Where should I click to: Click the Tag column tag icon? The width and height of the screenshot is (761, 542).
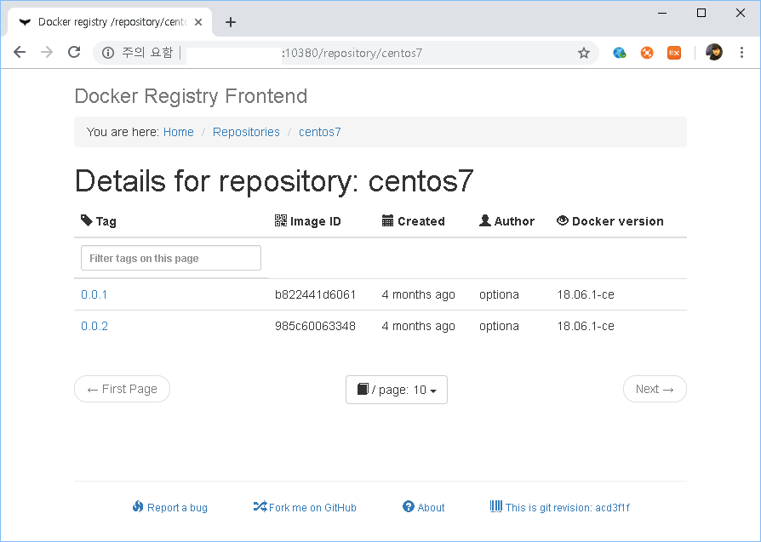tap(86, 220)
